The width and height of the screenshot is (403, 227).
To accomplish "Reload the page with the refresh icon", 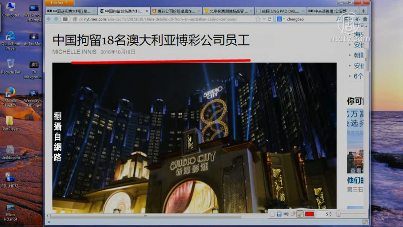I will (270, 19).
